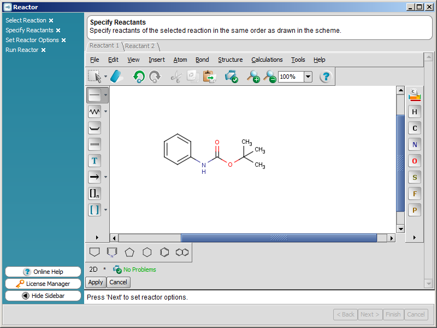Click the Clean structure check icon
This screenshot has height=328, width=437.
coord(232,77)
